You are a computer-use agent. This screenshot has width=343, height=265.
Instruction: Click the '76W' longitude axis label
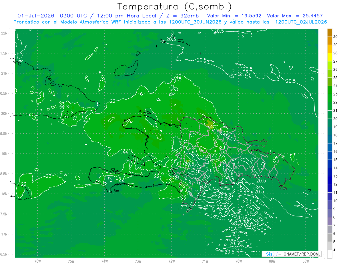(37, 261)
